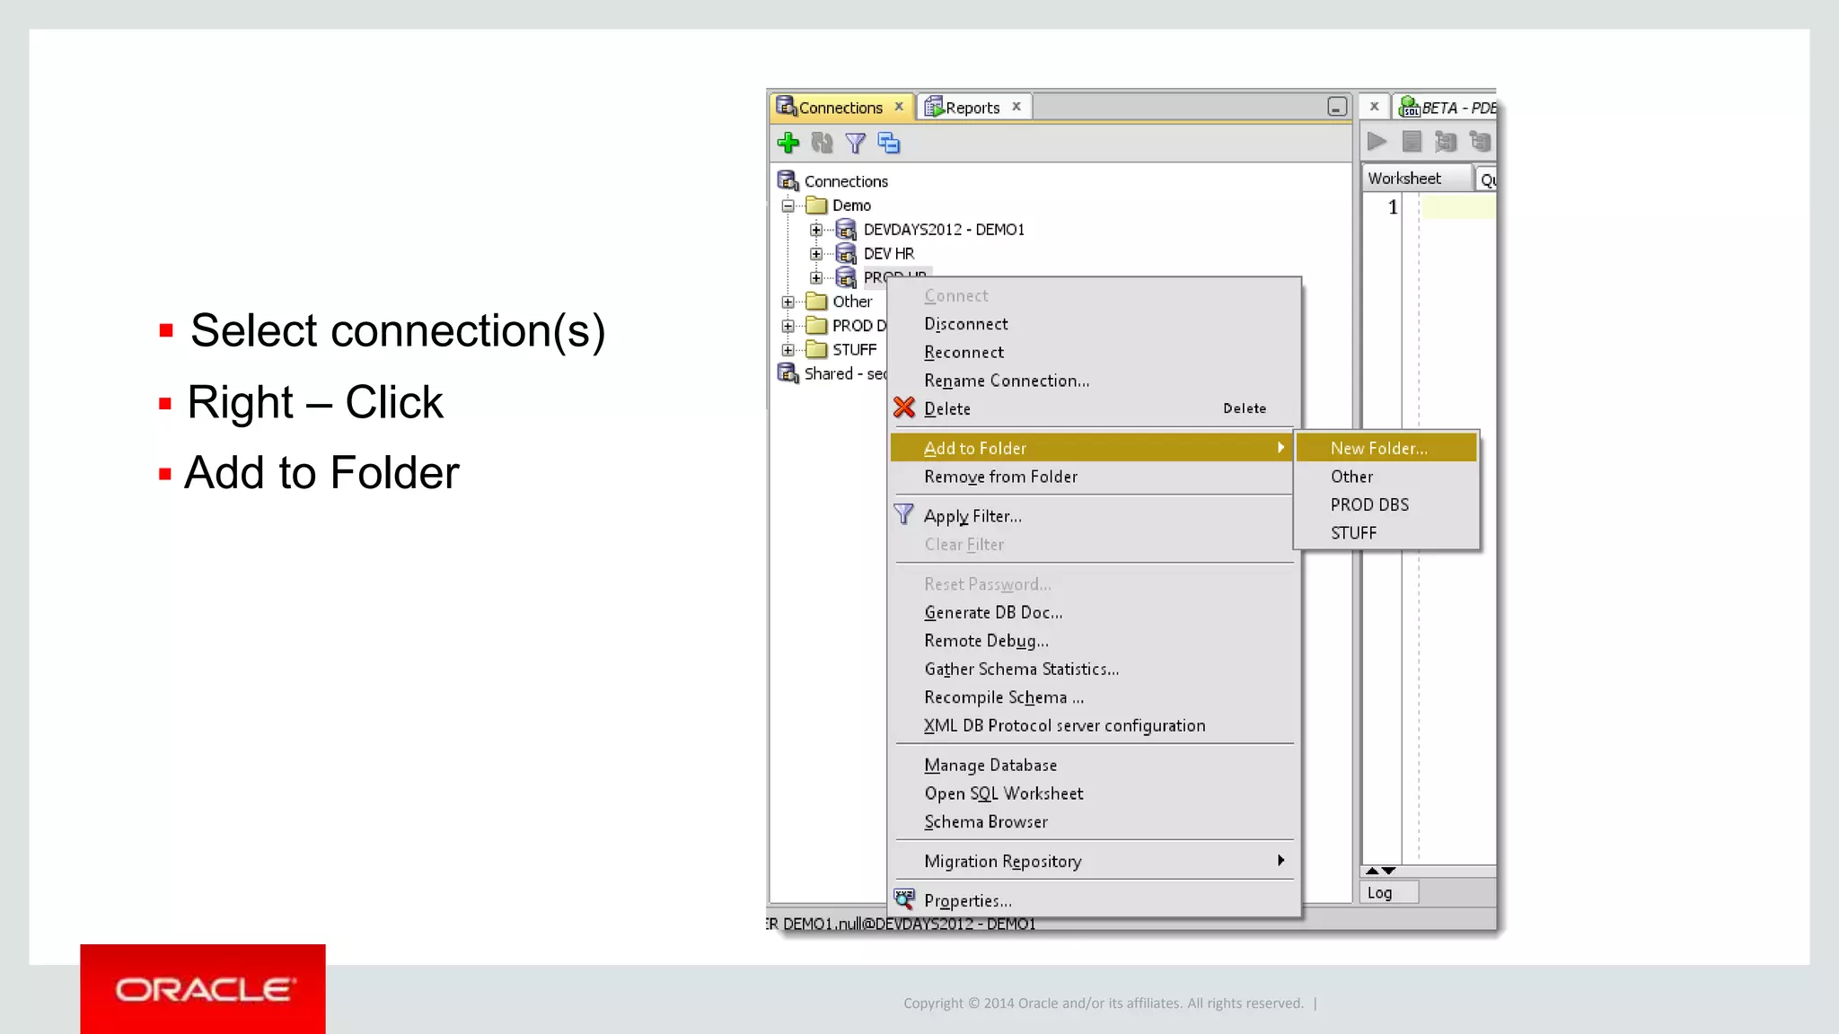Expand the PROD HR connection node
The width and height of the screenshot is (1839, 1034).
pos(816,277)
